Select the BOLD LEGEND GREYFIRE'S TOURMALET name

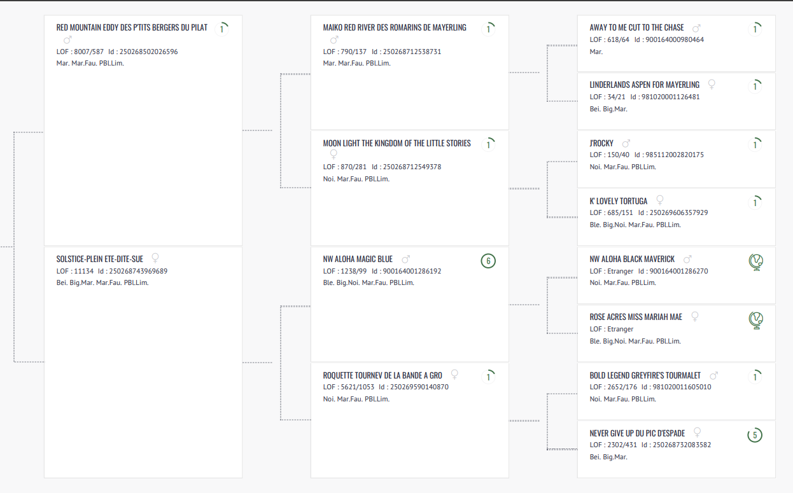pyautogui.click(x=645, y=375)
